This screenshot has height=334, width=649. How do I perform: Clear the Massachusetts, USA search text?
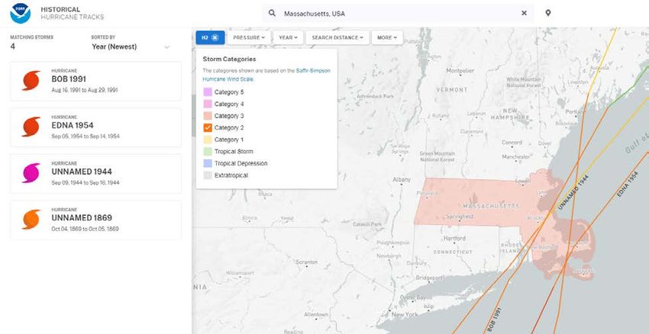(524, 13)
